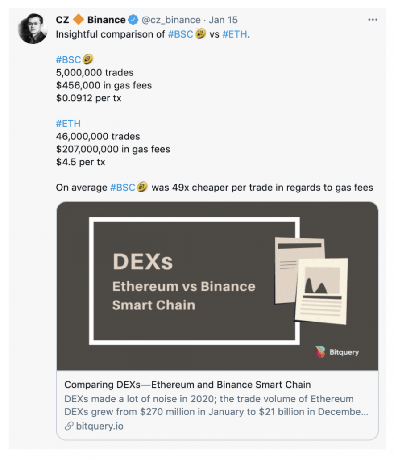Click CZ's profile avatar photo
394x460 pixels.
33,29
